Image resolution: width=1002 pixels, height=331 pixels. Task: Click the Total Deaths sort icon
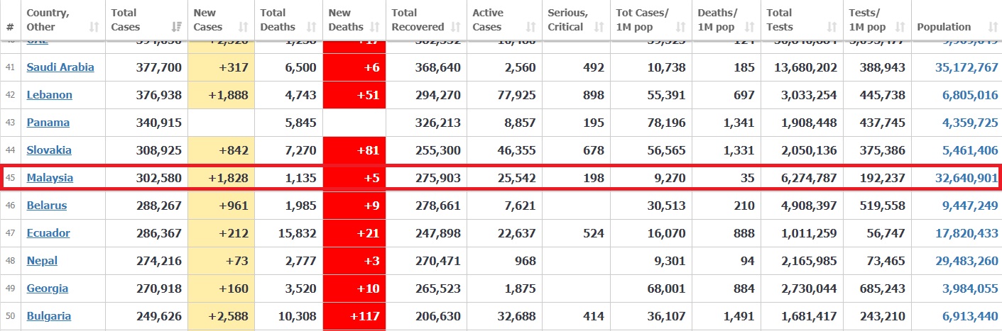click(x=311, y=28)
